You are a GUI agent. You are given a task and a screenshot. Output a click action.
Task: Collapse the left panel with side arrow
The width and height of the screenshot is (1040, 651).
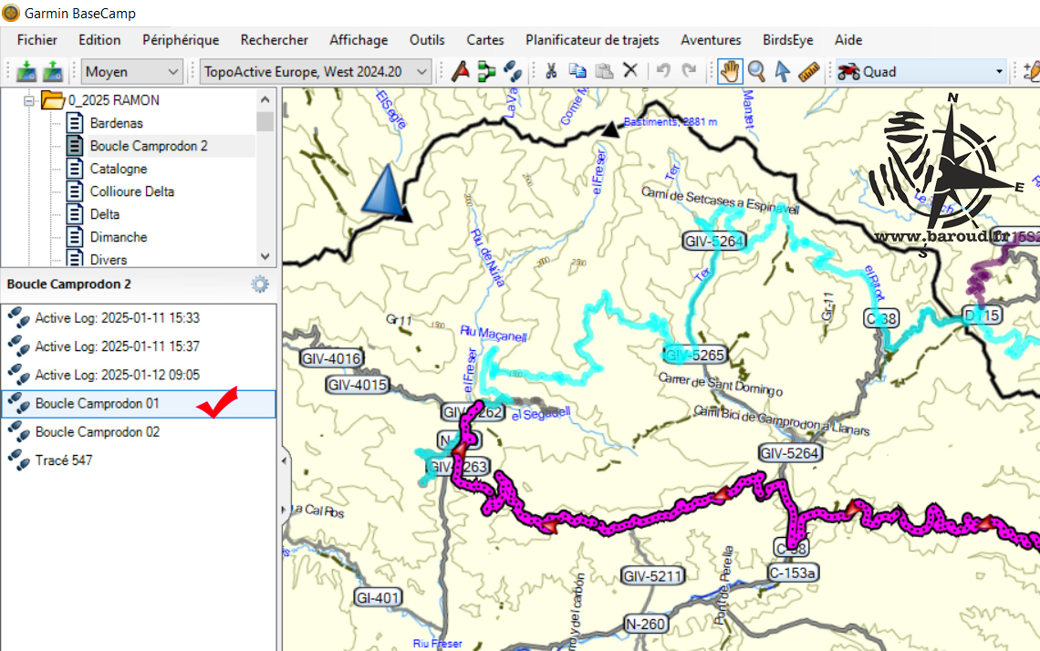tap(285, 460)
